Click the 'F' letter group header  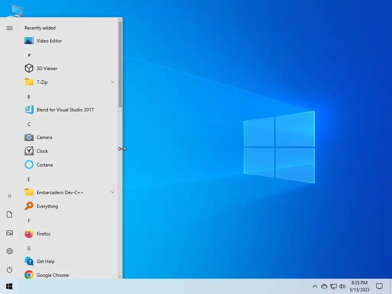pos(29,221)
